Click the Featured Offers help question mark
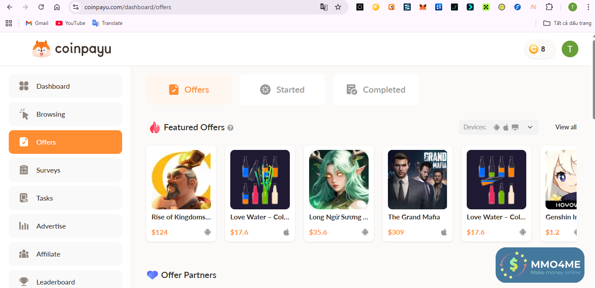The height and width of the screenshot is (288, 595). [230, 128]
